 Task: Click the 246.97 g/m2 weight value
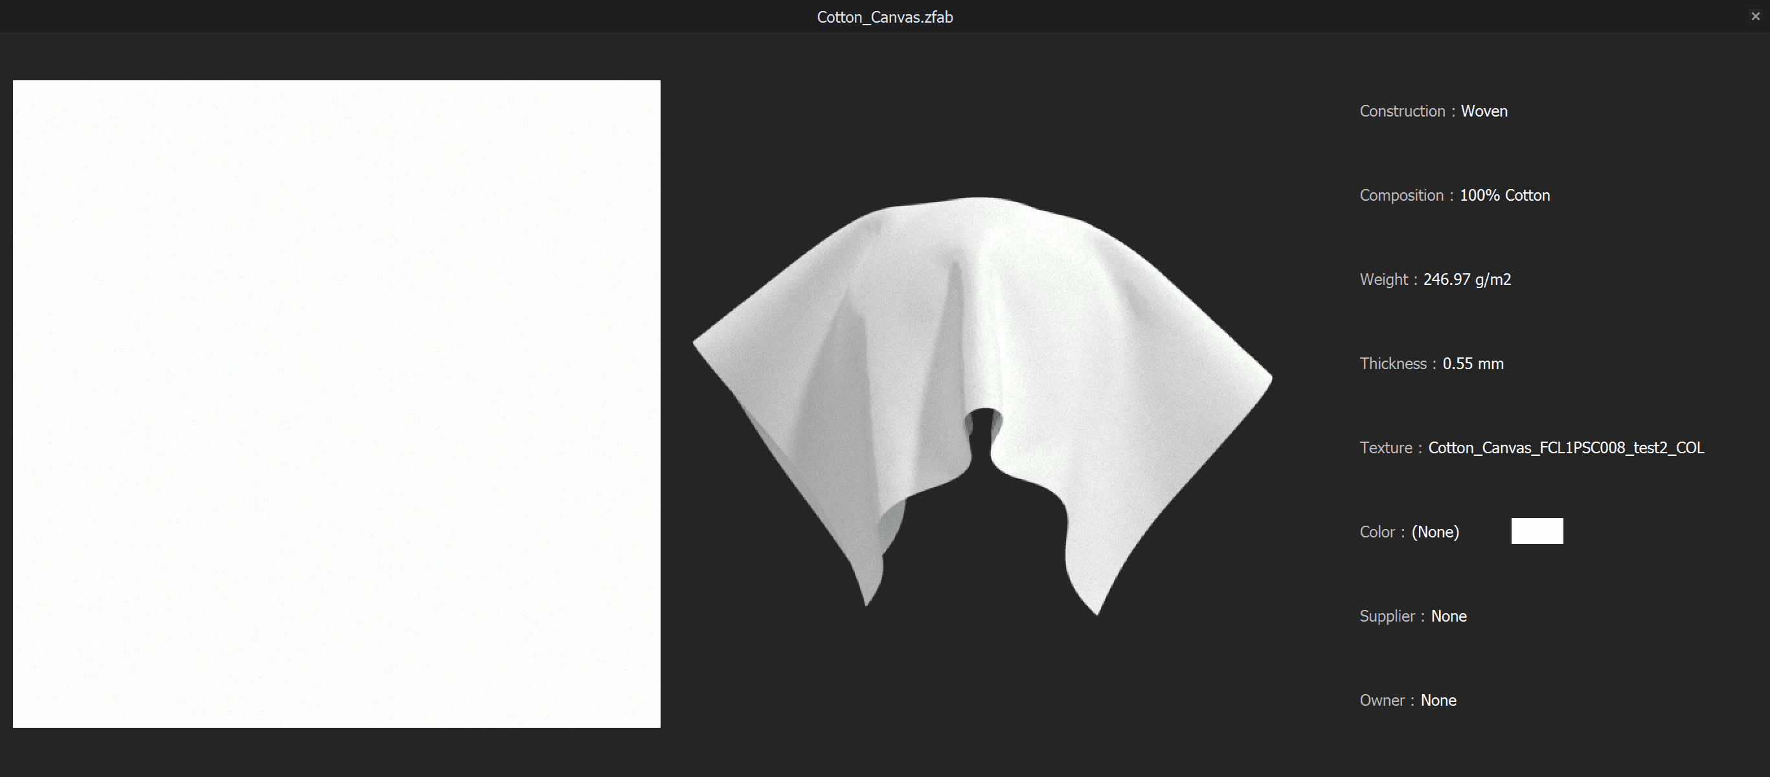click(x=1466, y=280)
